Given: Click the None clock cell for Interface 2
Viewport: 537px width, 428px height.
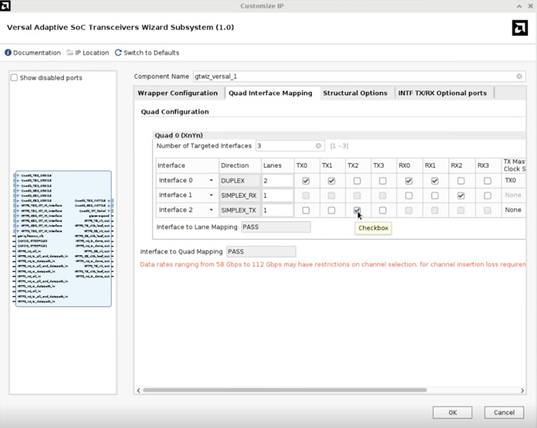Looking at the screenshot, I should point(513,210).
